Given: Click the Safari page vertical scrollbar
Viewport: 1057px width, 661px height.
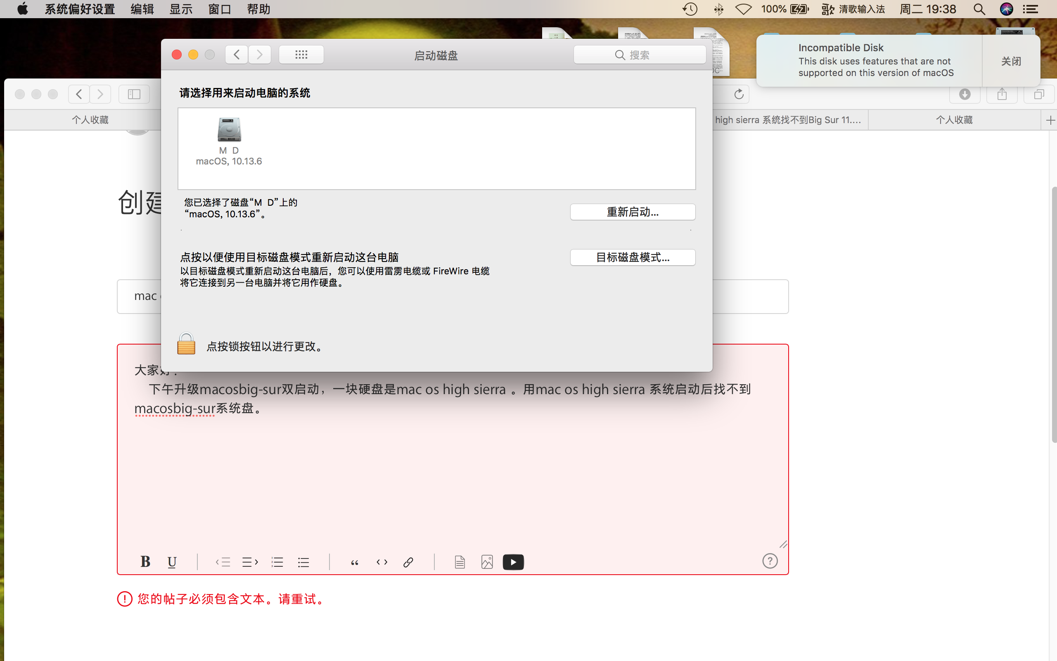Looking at the screenshot, I should 1054,315.
